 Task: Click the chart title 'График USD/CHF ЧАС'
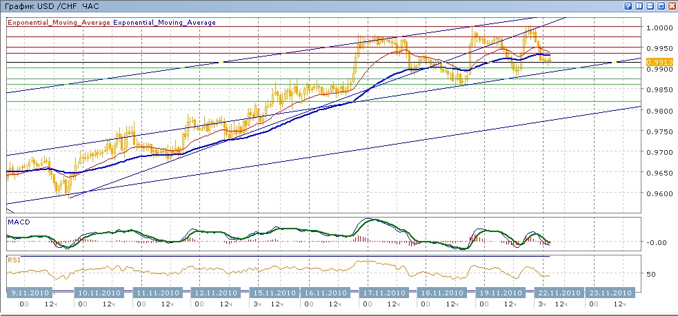tap(47, 6)
